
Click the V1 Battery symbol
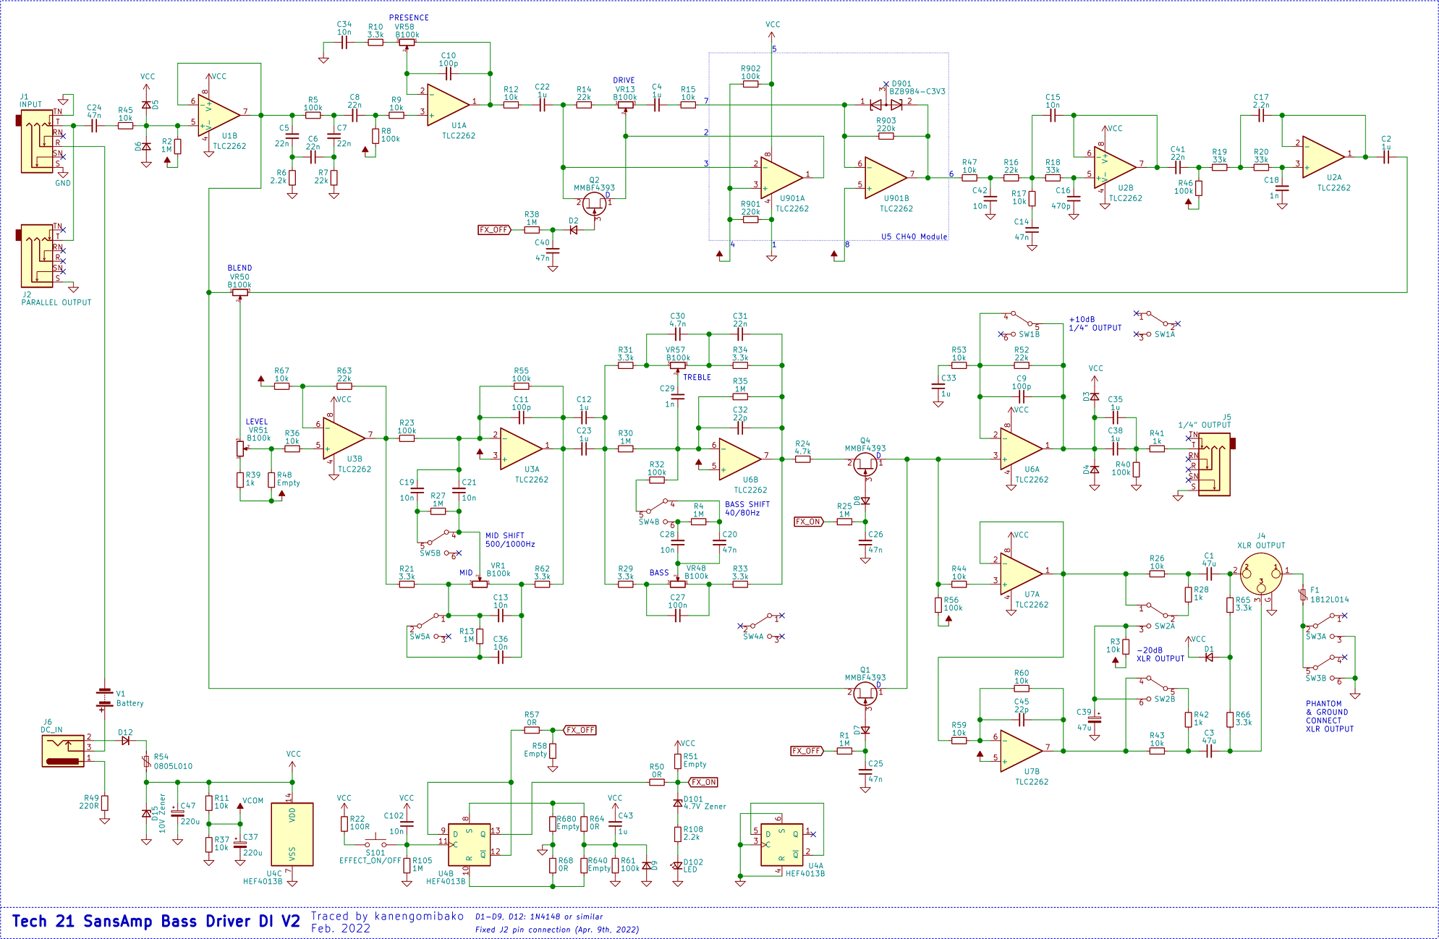[105, 699]
